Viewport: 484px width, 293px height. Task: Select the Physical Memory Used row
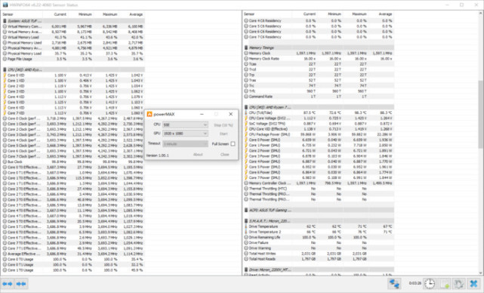(73, 42)
